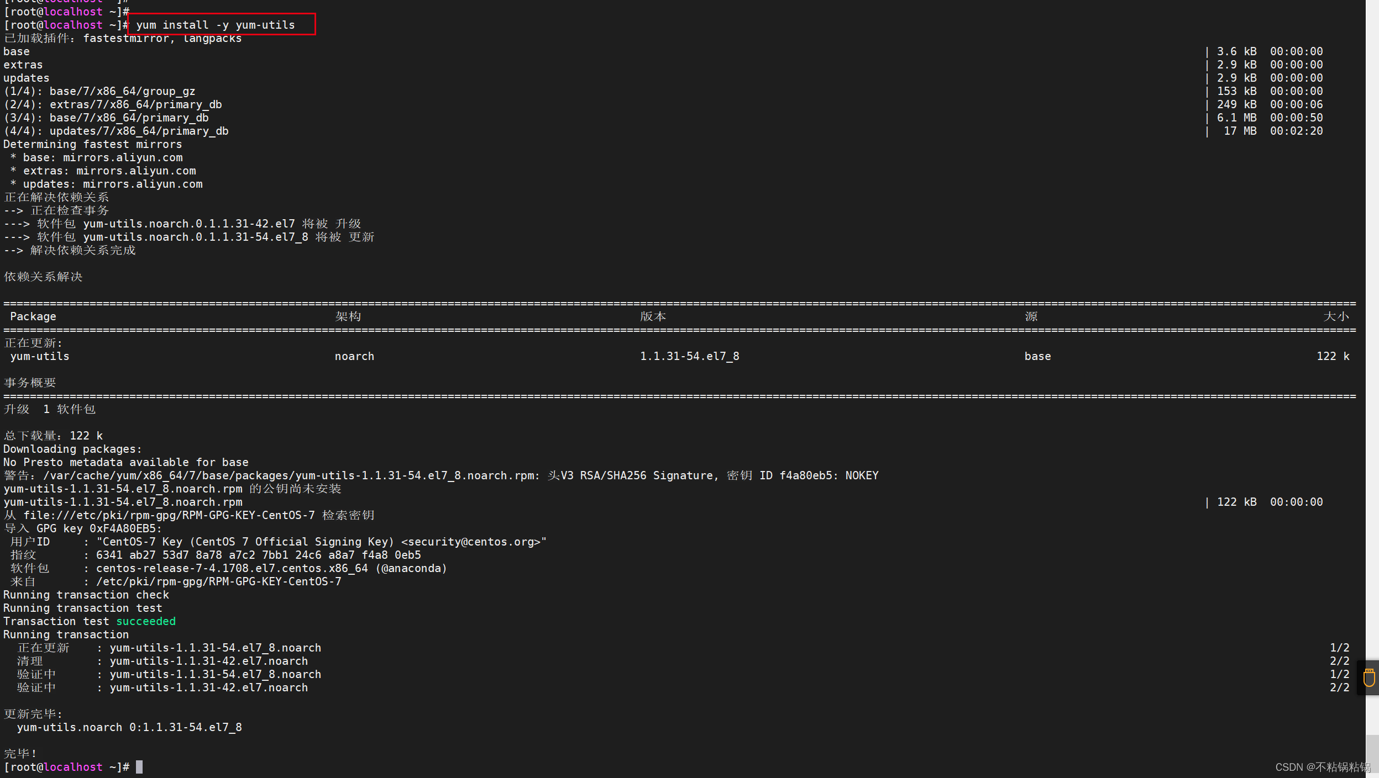Click the file:///etc/pki/rpm-gpg/RPM-GPG-KEY-CentOS-7 path
Screen dimensions: 1379x778
click(169, 515)
